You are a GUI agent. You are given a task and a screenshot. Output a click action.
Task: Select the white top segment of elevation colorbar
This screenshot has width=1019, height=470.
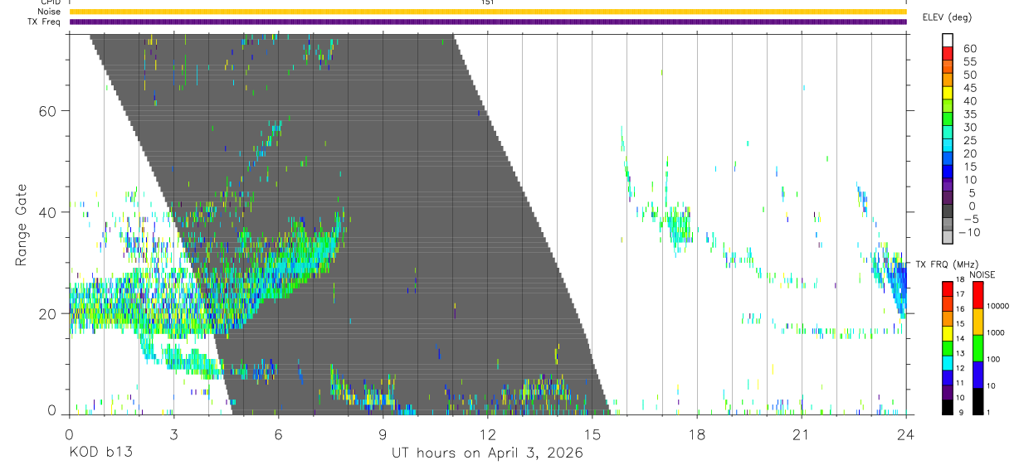coord(948,41)
